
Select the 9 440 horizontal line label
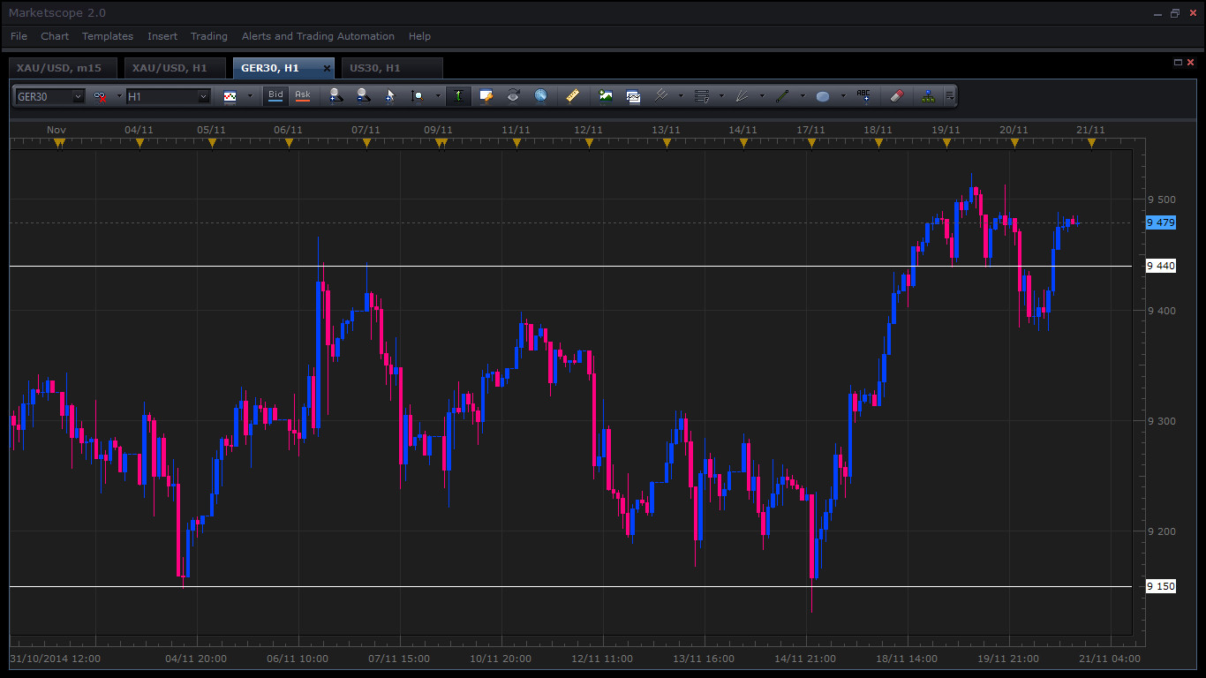tap(1161, 266)
